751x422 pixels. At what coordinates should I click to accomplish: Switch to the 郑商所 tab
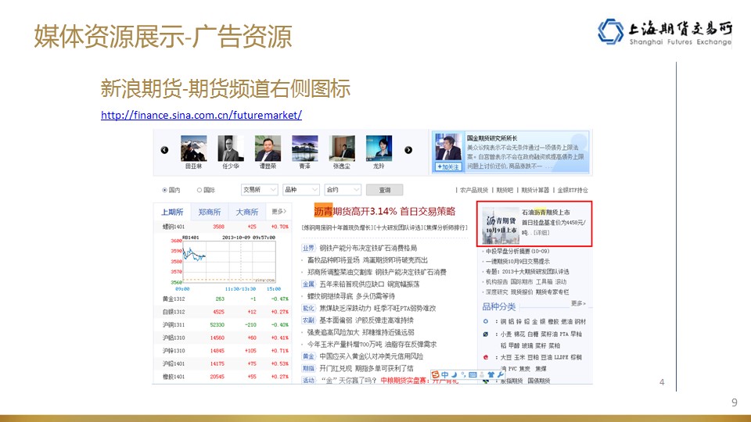[210, 212]
